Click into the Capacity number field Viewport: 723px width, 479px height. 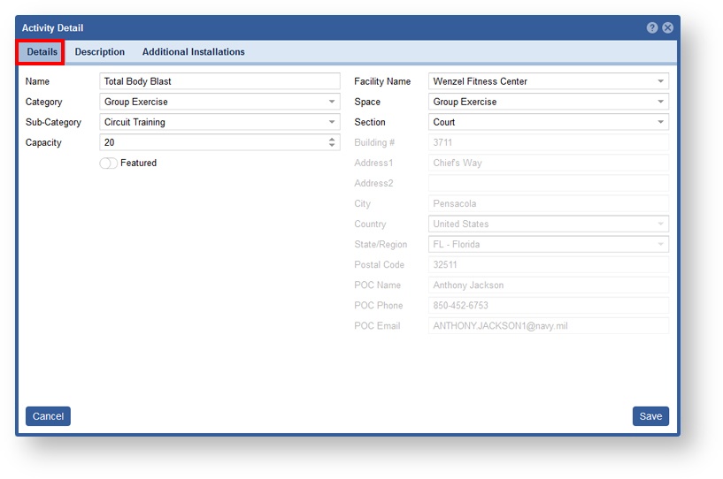tap(211, 142)
